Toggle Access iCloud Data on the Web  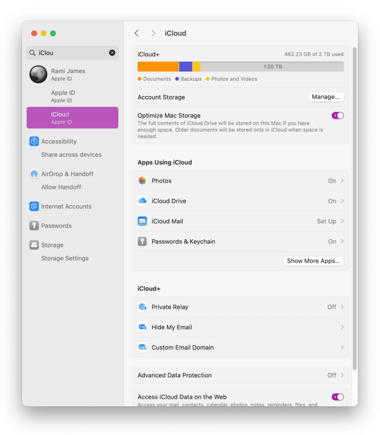[x=338, y=397]
